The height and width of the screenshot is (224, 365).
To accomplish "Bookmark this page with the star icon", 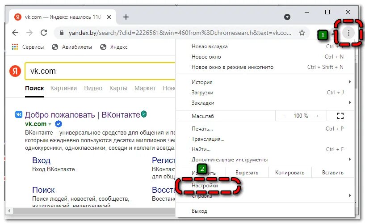I will [302, 33].
